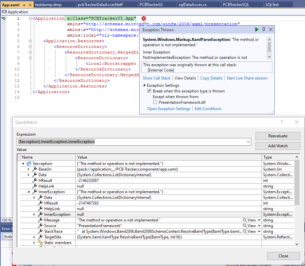Click the Reevaluate button
Viewport: 305px width, 266px height.
278,136
